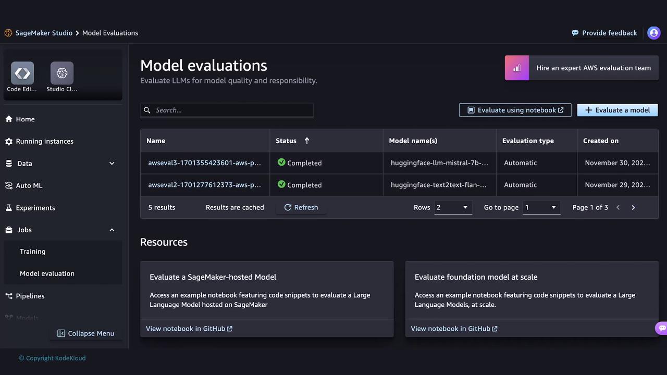Click the purple chat bubble icon
667x375 pixels.
click(x=662, y=328)
